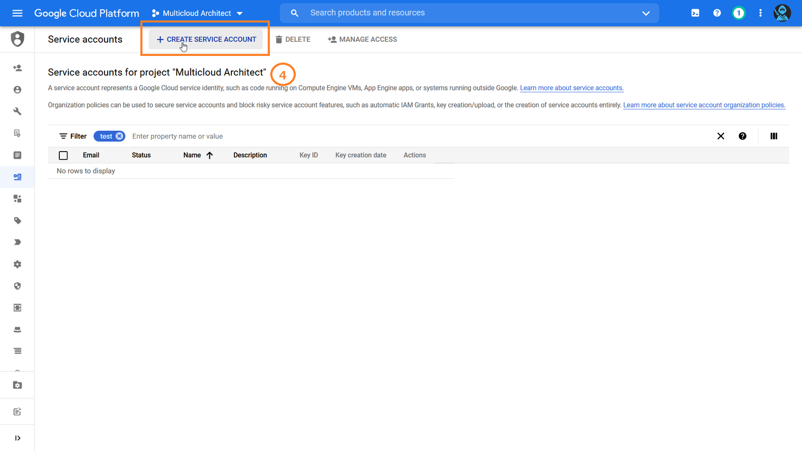Click Create Service Account button

click(206, 39)
